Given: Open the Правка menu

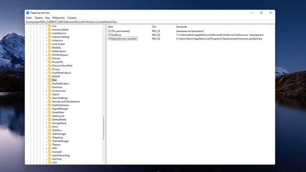Looking at the screenshot, I should 39,18.
